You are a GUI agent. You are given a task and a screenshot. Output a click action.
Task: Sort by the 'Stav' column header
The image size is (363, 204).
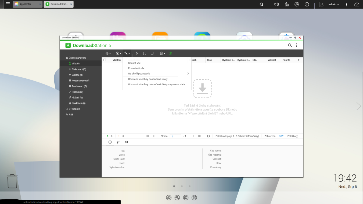click(213, 60)
